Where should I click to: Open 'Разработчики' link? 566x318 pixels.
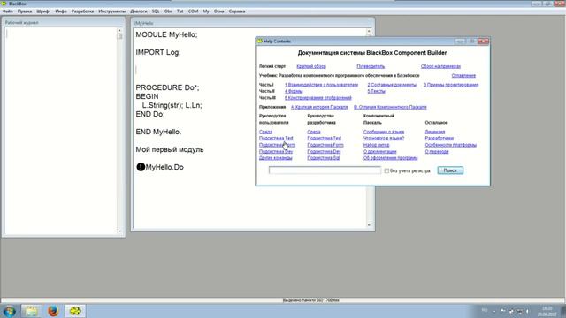point(439,138)
